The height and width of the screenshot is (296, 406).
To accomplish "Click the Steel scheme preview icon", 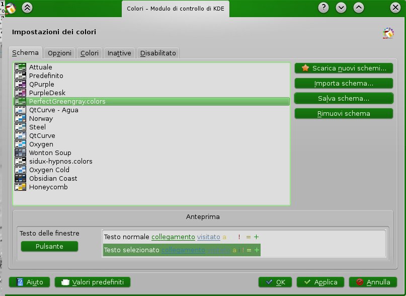I will [21, 127].
